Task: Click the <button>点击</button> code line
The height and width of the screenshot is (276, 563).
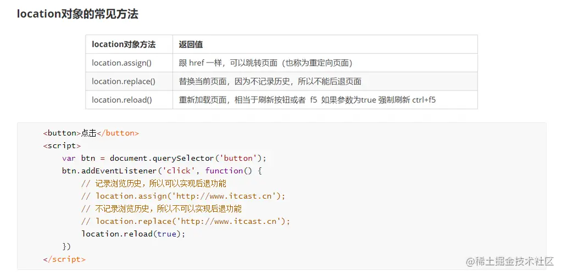Action: click(x=91, y=133)
